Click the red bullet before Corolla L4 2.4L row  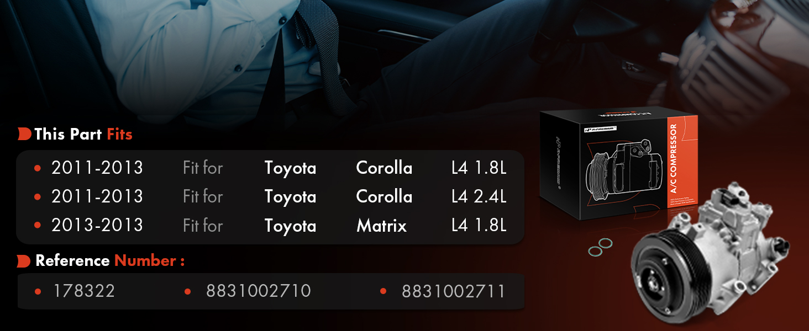click(x=38, y=196)
